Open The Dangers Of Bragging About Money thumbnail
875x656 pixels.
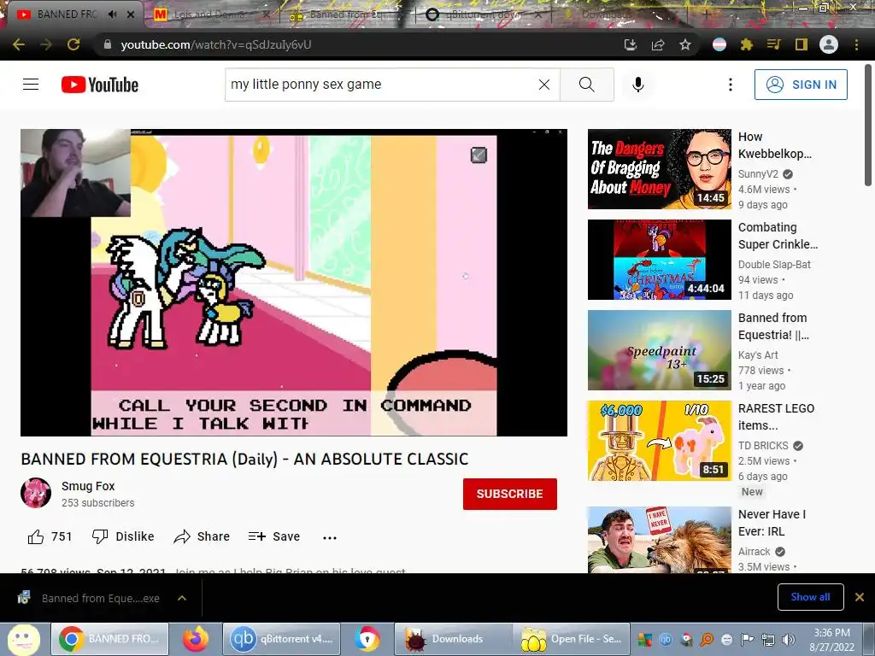(660, 169)
